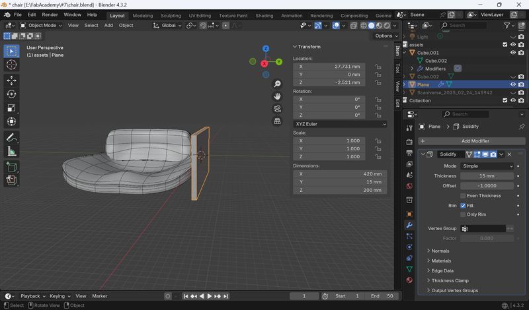
Task: Open Solidify Mode Simple dropdown
Action: (x=487, y=166)
